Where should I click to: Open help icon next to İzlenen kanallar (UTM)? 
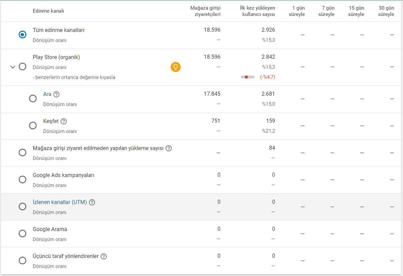click(92, 202)
